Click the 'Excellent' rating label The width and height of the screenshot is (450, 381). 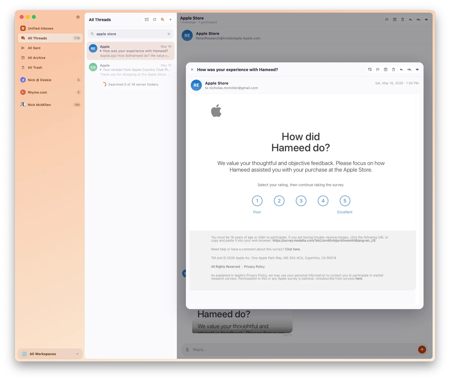tap(345, 212)
